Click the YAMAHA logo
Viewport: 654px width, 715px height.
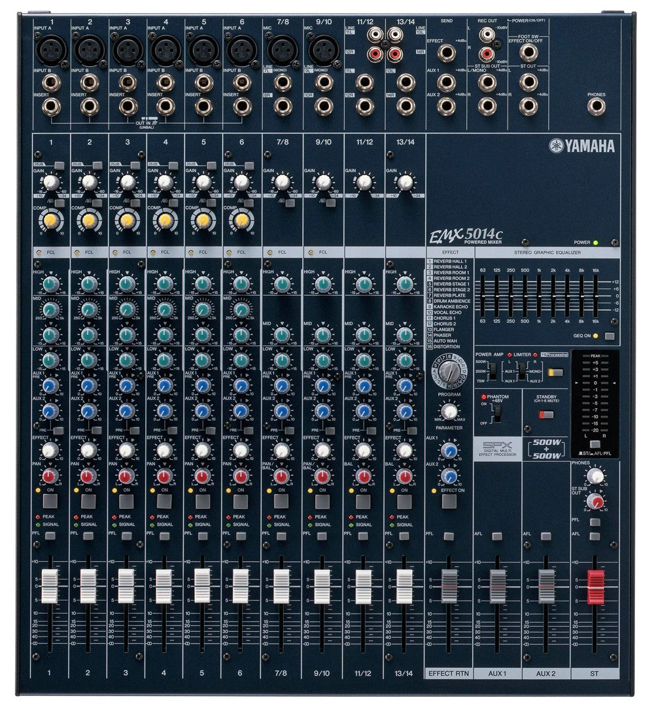pyautogui.click(x=582, y=146)
